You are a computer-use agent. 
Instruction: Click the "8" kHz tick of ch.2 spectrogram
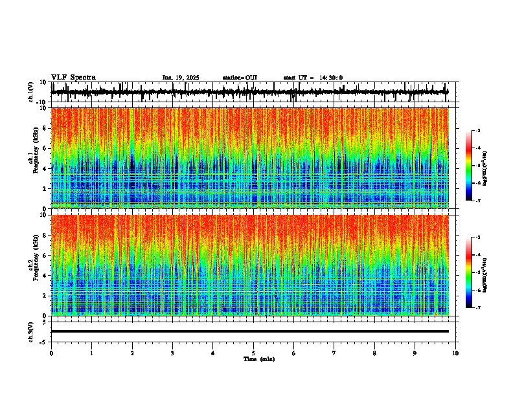tap(45, 236)
